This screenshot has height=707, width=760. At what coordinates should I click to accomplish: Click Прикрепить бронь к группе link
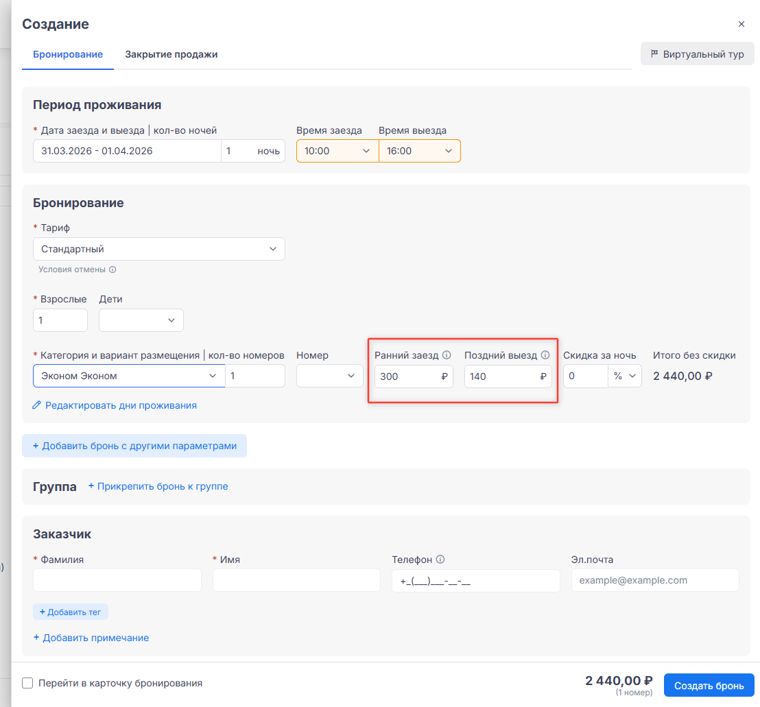click(x=158, y=486)
